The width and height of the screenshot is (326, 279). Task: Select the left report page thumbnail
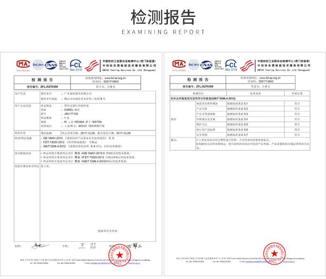(81, 164)
